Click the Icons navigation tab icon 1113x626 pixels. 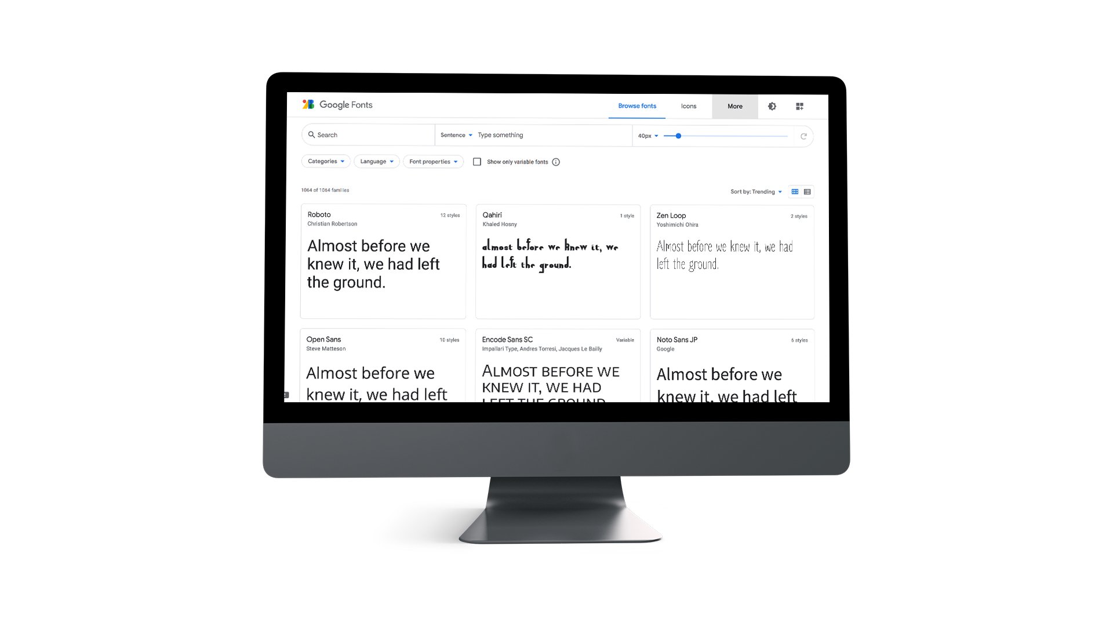click(x=688, y=105)
